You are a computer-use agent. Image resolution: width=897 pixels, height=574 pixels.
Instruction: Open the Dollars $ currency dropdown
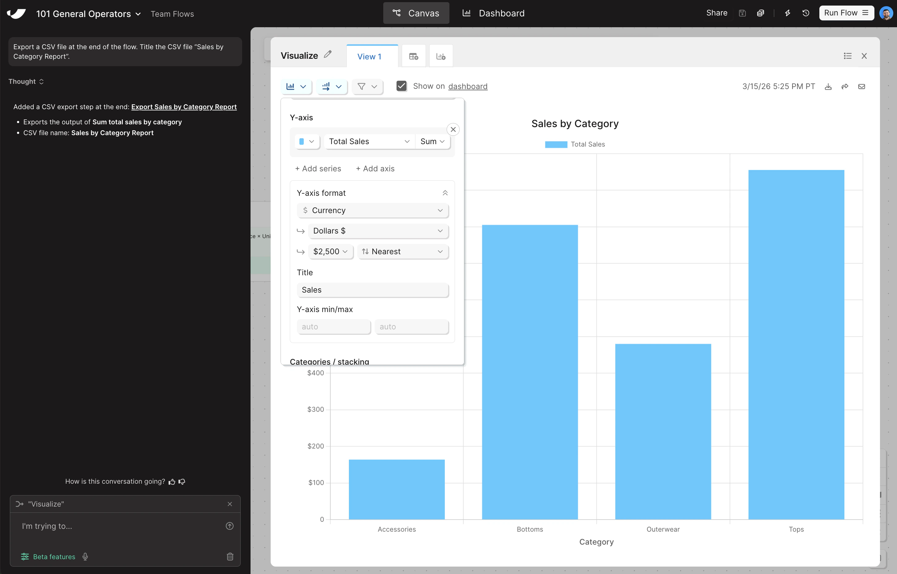pos(378,231)
